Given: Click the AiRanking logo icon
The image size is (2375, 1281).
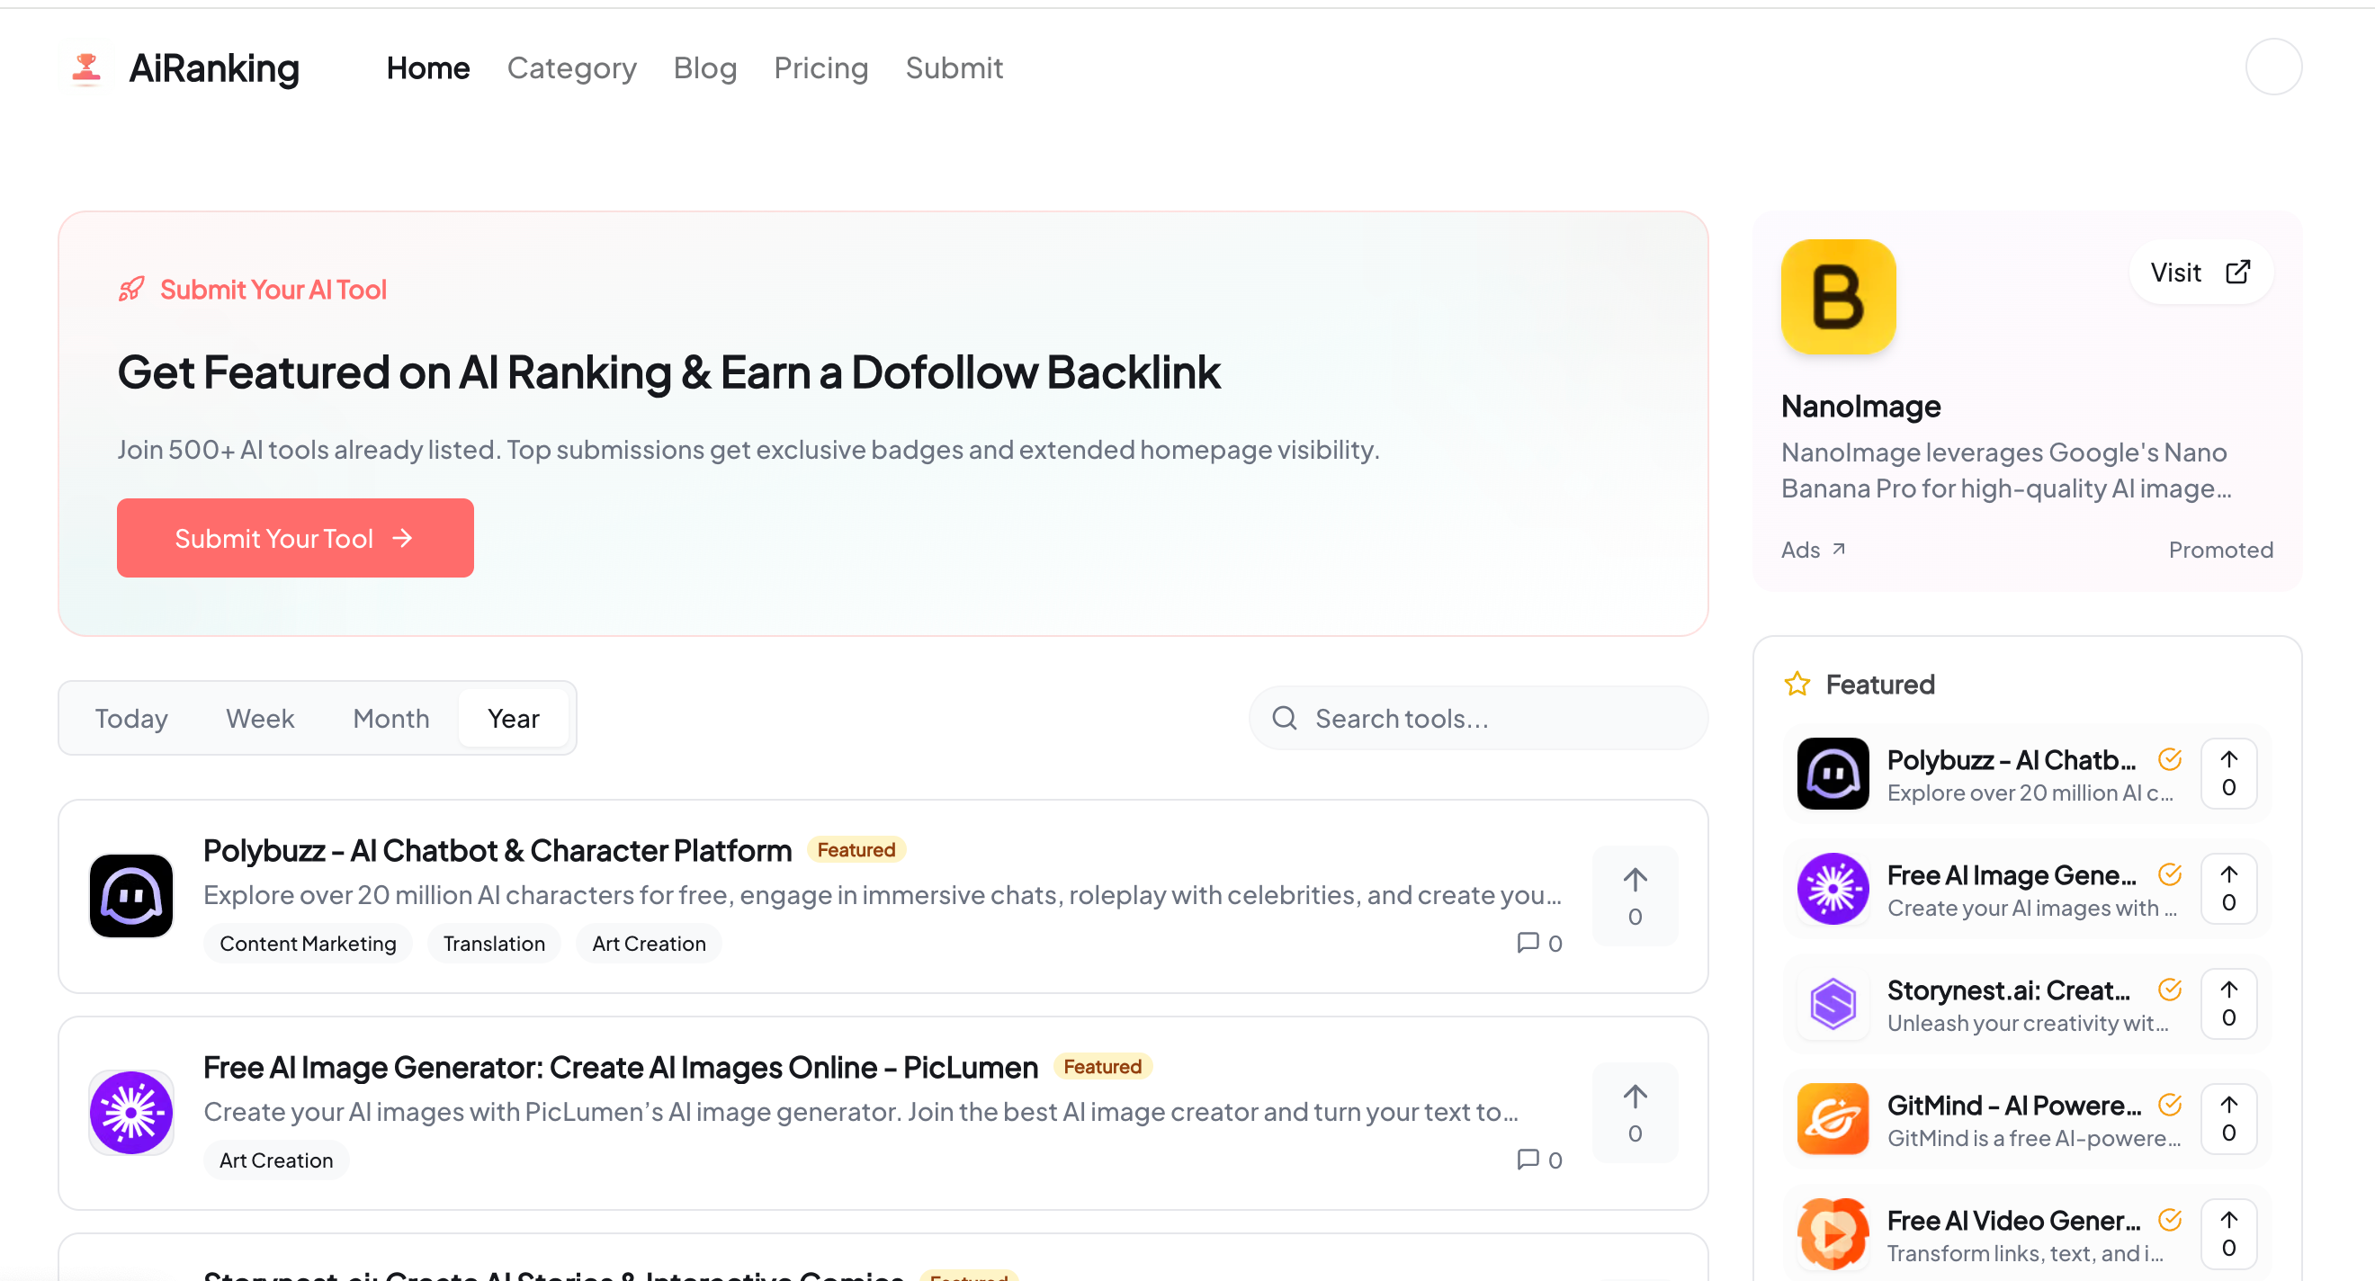Looking at the screenshot, I should point(85,68).
